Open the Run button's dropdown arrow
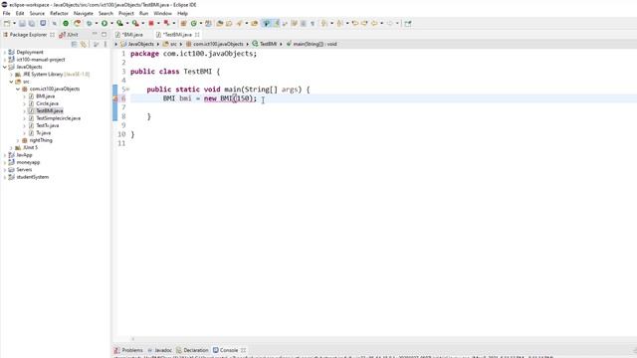Image resolution: width=637 pixels, height=358 pixels. [111, 24]
